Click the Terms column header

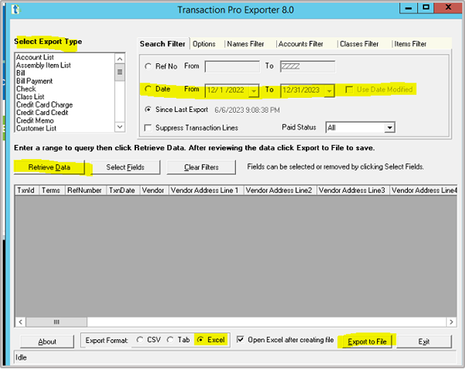[x=52, y=190]
